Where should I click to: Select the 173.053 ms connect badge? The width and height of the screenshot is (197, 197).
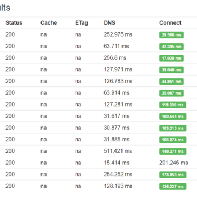172,175
